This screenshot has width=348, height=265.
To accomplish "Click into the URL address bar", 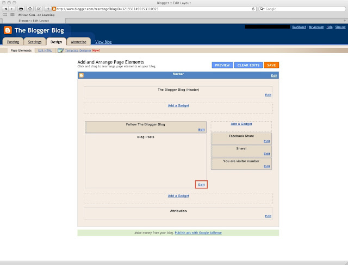I will coord(153,9).
